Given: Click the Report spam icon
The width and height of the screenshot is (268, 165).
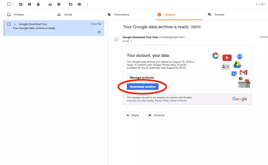Looking at the screenshot, I should pos(30,4).
